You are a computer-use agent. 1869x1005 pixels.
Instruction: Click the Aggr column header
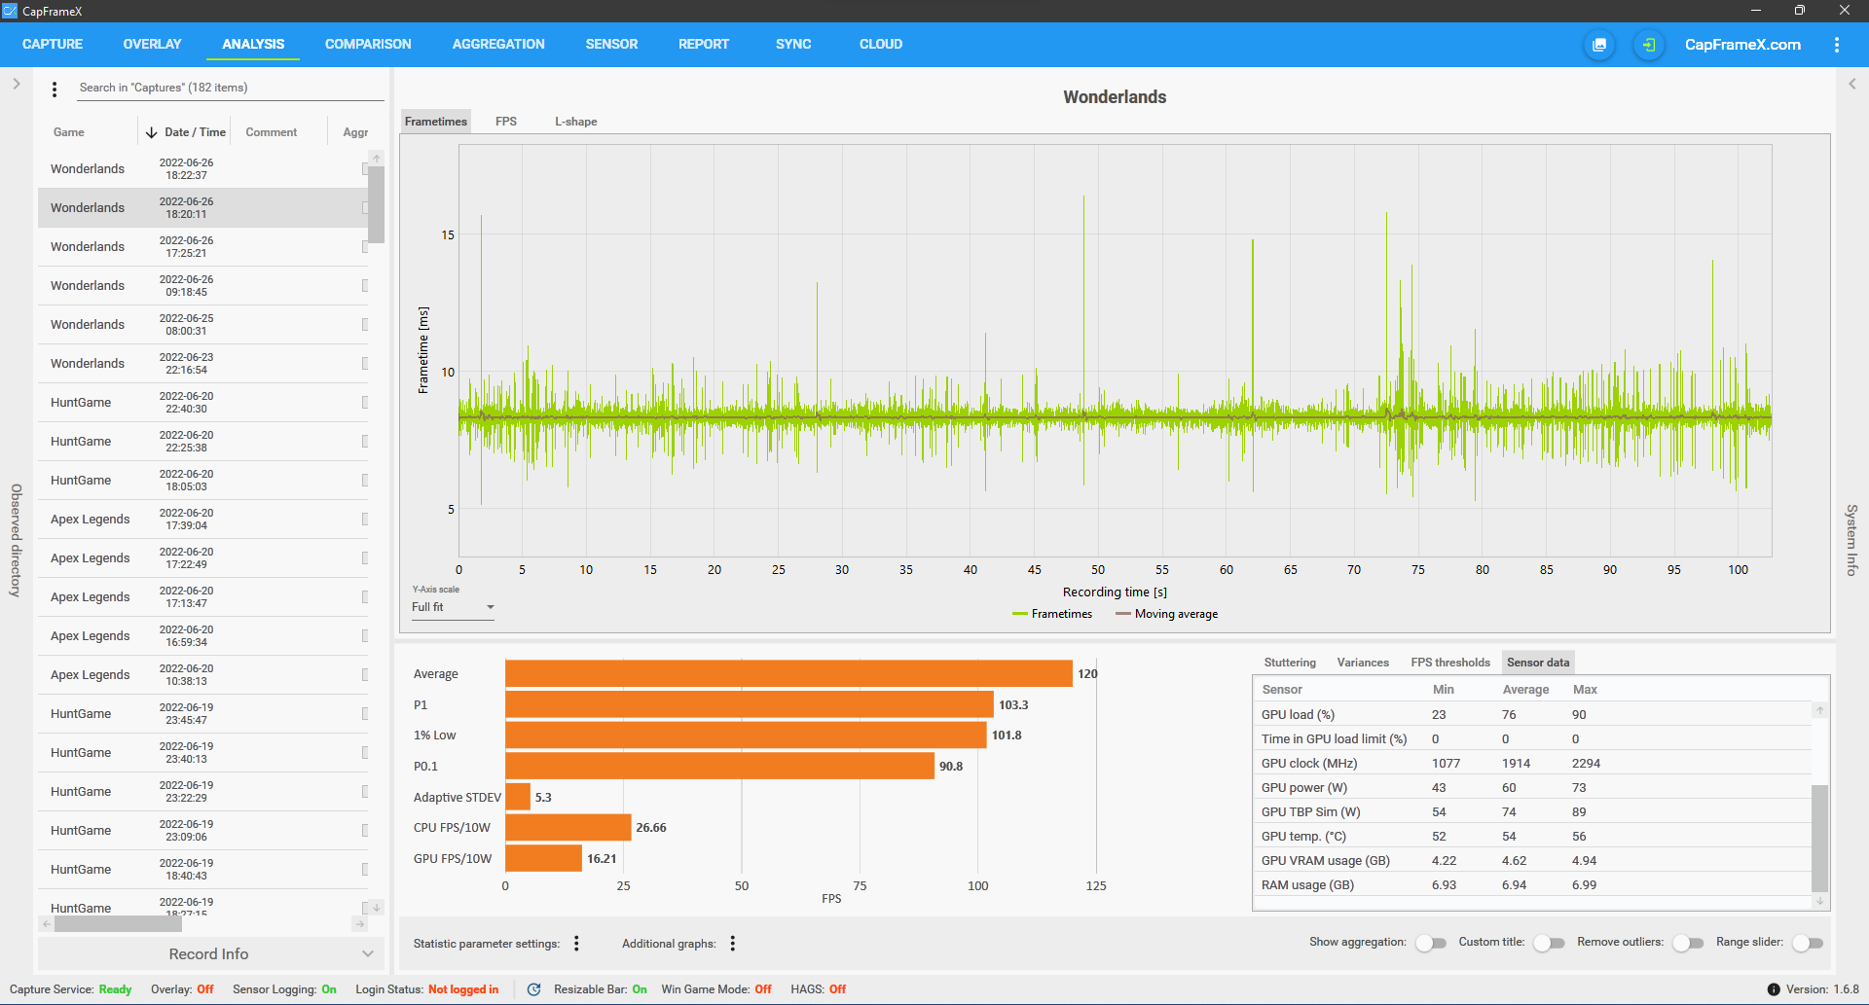(x=355, y=132)
